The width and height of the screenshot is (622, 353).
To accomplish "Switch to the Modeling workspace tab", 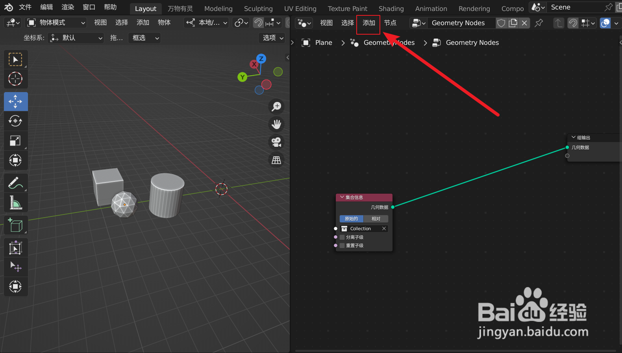I will tap(218, 9).
